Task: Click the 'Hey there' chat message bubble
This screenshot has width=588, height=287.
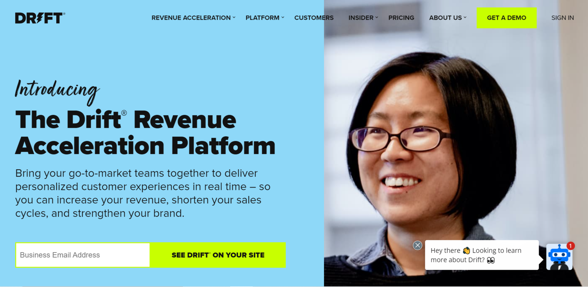Action: point(482,255)
